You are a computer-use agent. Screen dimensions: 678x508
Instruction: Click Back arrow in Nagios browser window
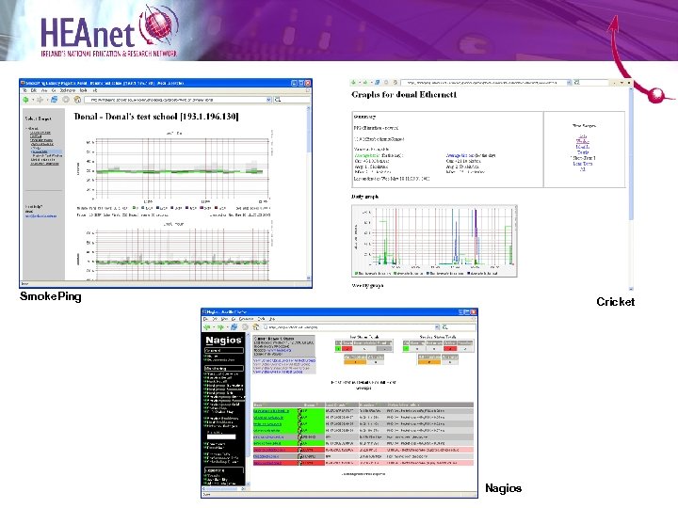(x=207, y=327)
